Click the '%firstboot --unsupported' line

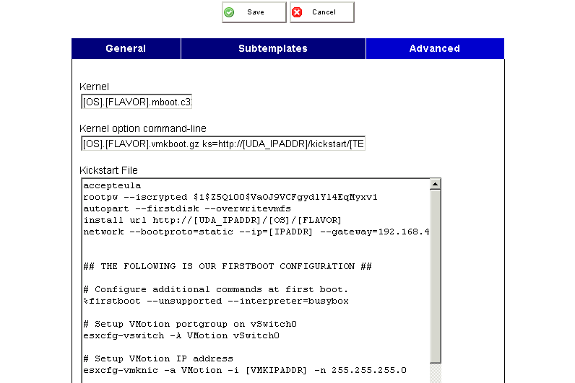click(x=215, y=301)
